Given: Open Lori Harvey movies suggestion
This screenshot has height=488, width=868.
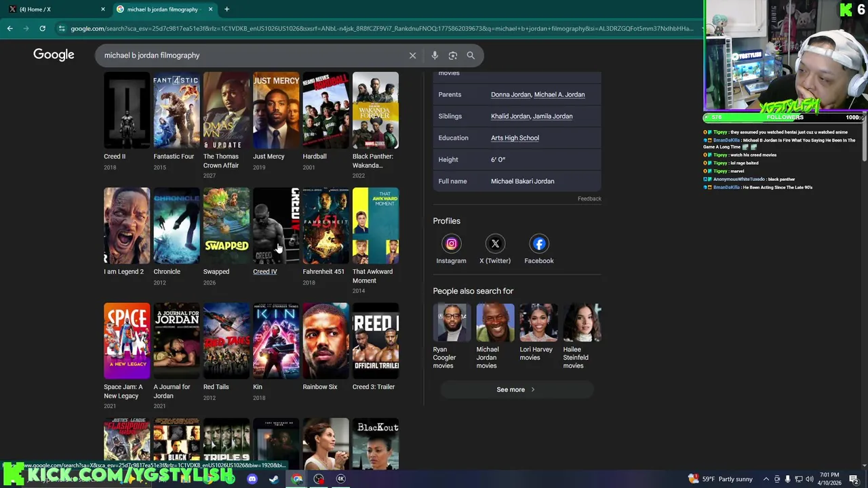Looking at the screenshot, I should tap(538, 333).
